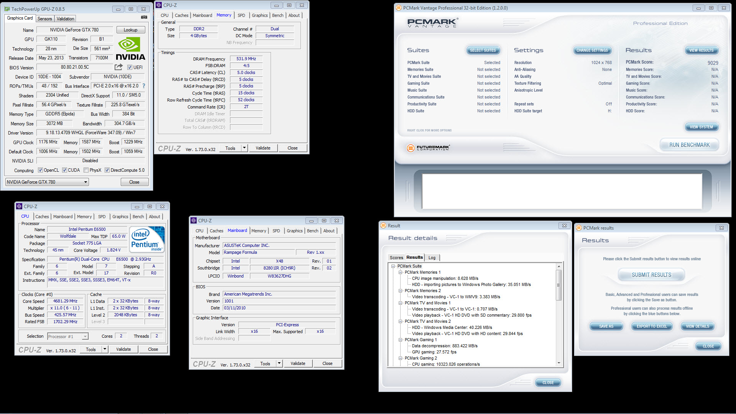
Task: Click the GPU-Z screenshot camera icon
Action: point(144,17)
